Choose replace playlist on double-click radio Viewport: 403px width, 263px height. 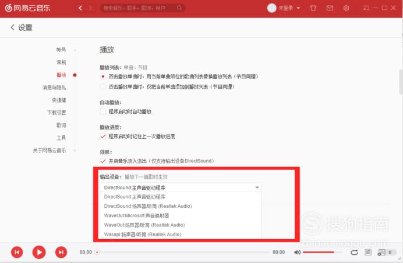[103, 77]
